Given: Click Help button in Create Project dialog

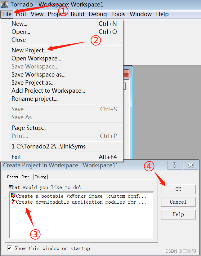Looking at the screenshot, I should (x=178, y=214).
